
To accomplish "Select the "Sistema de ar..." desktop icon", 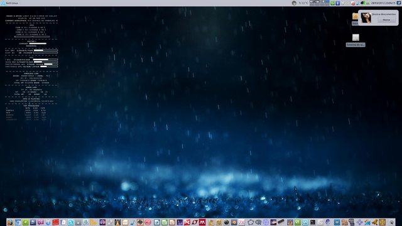I will pyautogui.click(x=356, y=40).
